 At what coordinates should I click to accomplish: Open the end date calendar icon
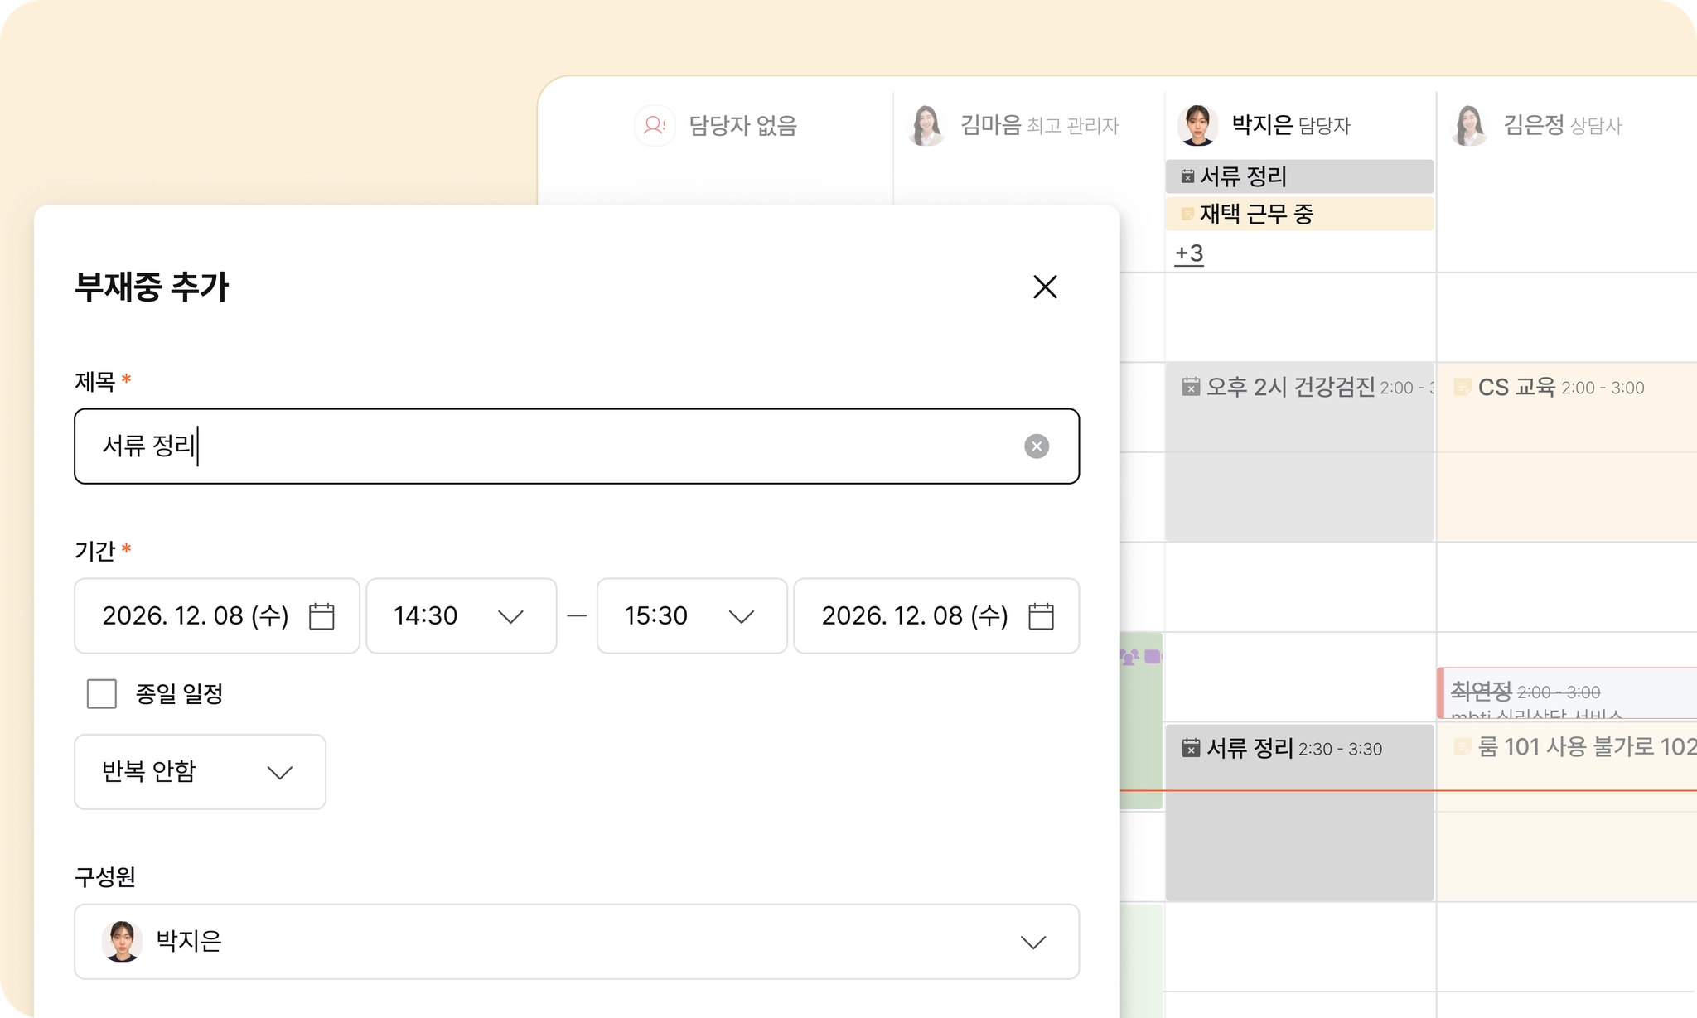1041,616
